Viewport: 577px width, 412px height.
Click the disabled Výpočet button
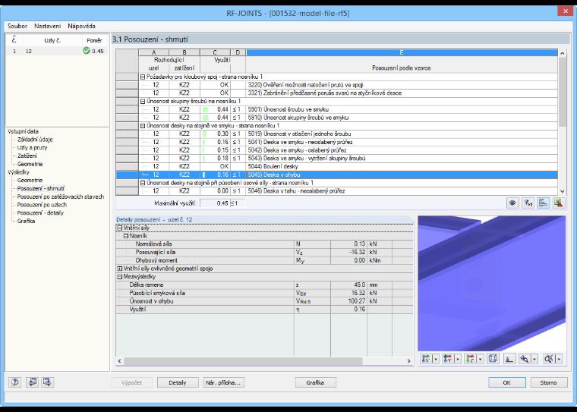coord(132,382)
